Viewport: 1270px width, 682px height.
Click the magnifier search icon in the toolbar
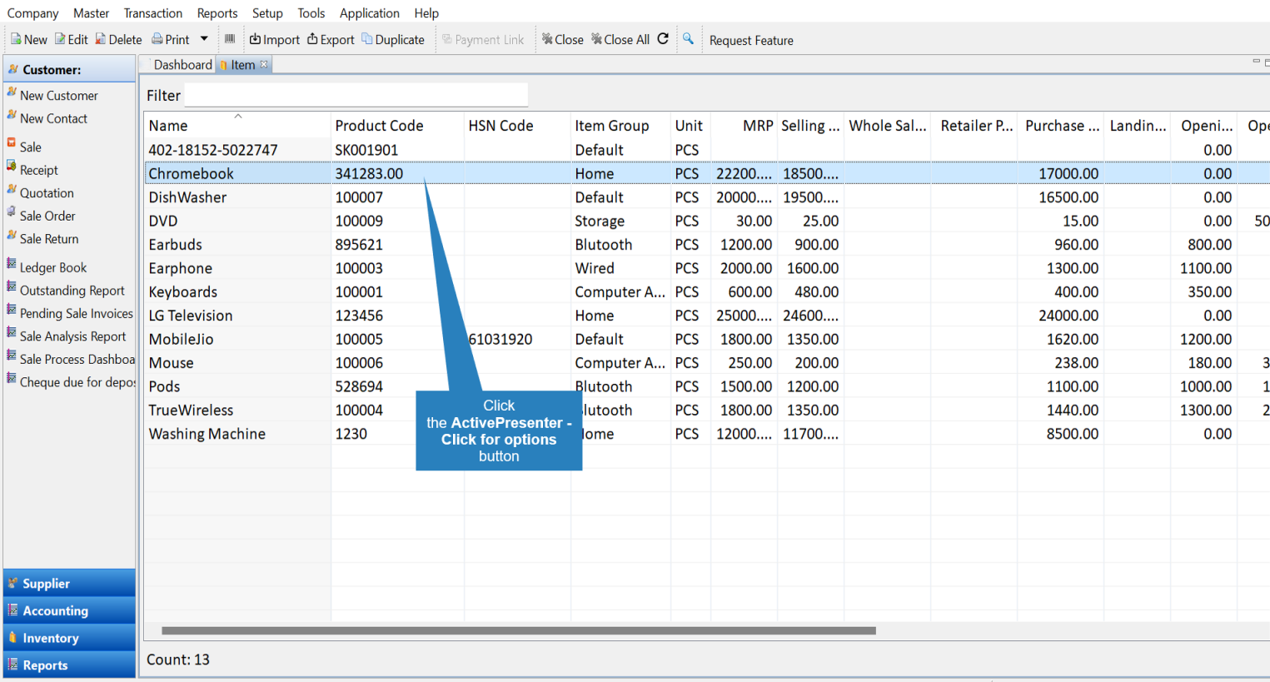[688, 38]
